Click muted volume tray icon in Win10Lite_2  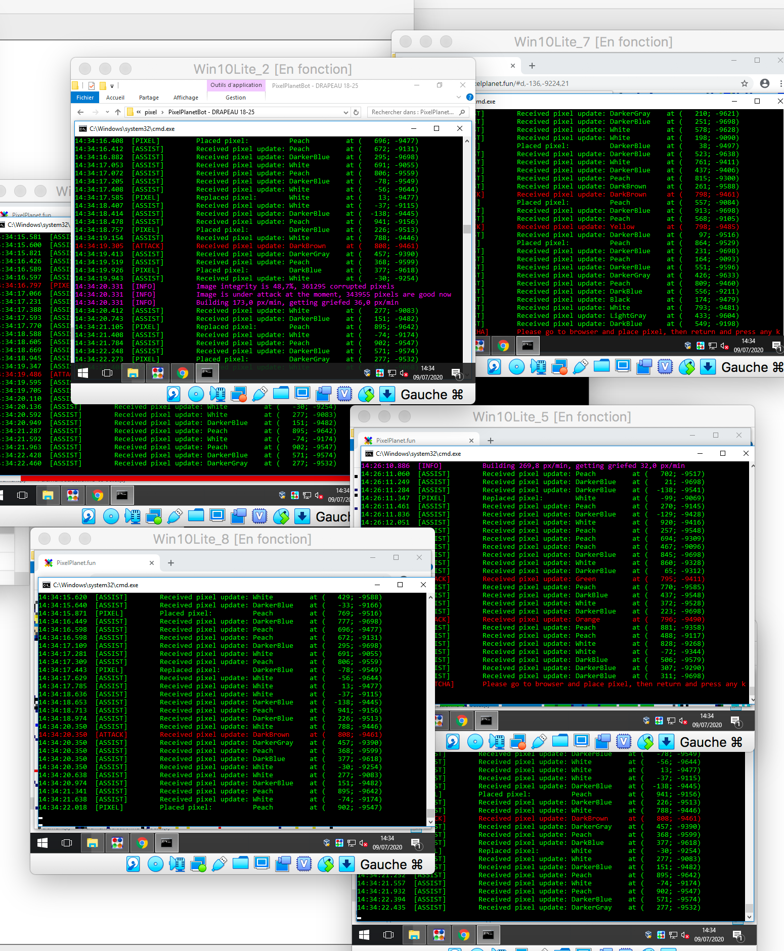[x=404, y=373]
